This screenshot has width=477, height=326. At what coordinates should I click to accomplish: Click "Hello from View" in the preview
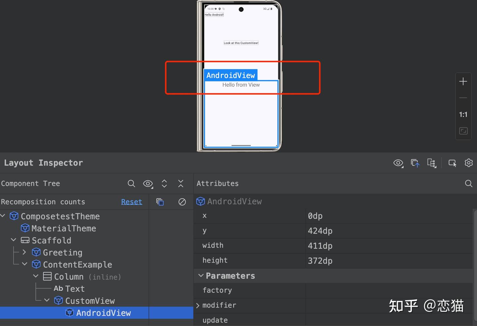pyautogui.click(x=241, y=85)
